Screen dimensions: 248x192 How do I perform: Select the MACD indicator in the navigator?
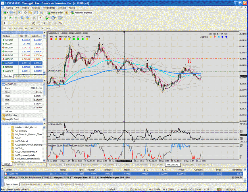click(17, 138)
